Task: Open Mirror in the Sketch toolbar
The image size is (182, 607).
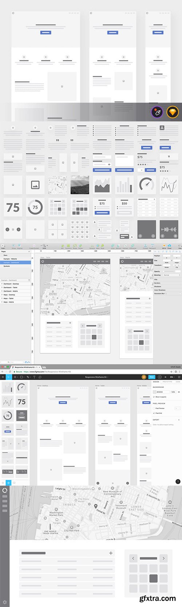Action: point(164,246)
